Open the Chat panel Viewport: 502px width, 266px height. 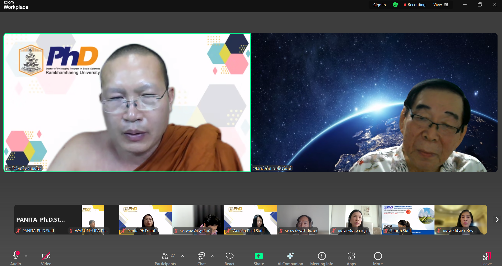coord(201,258)
